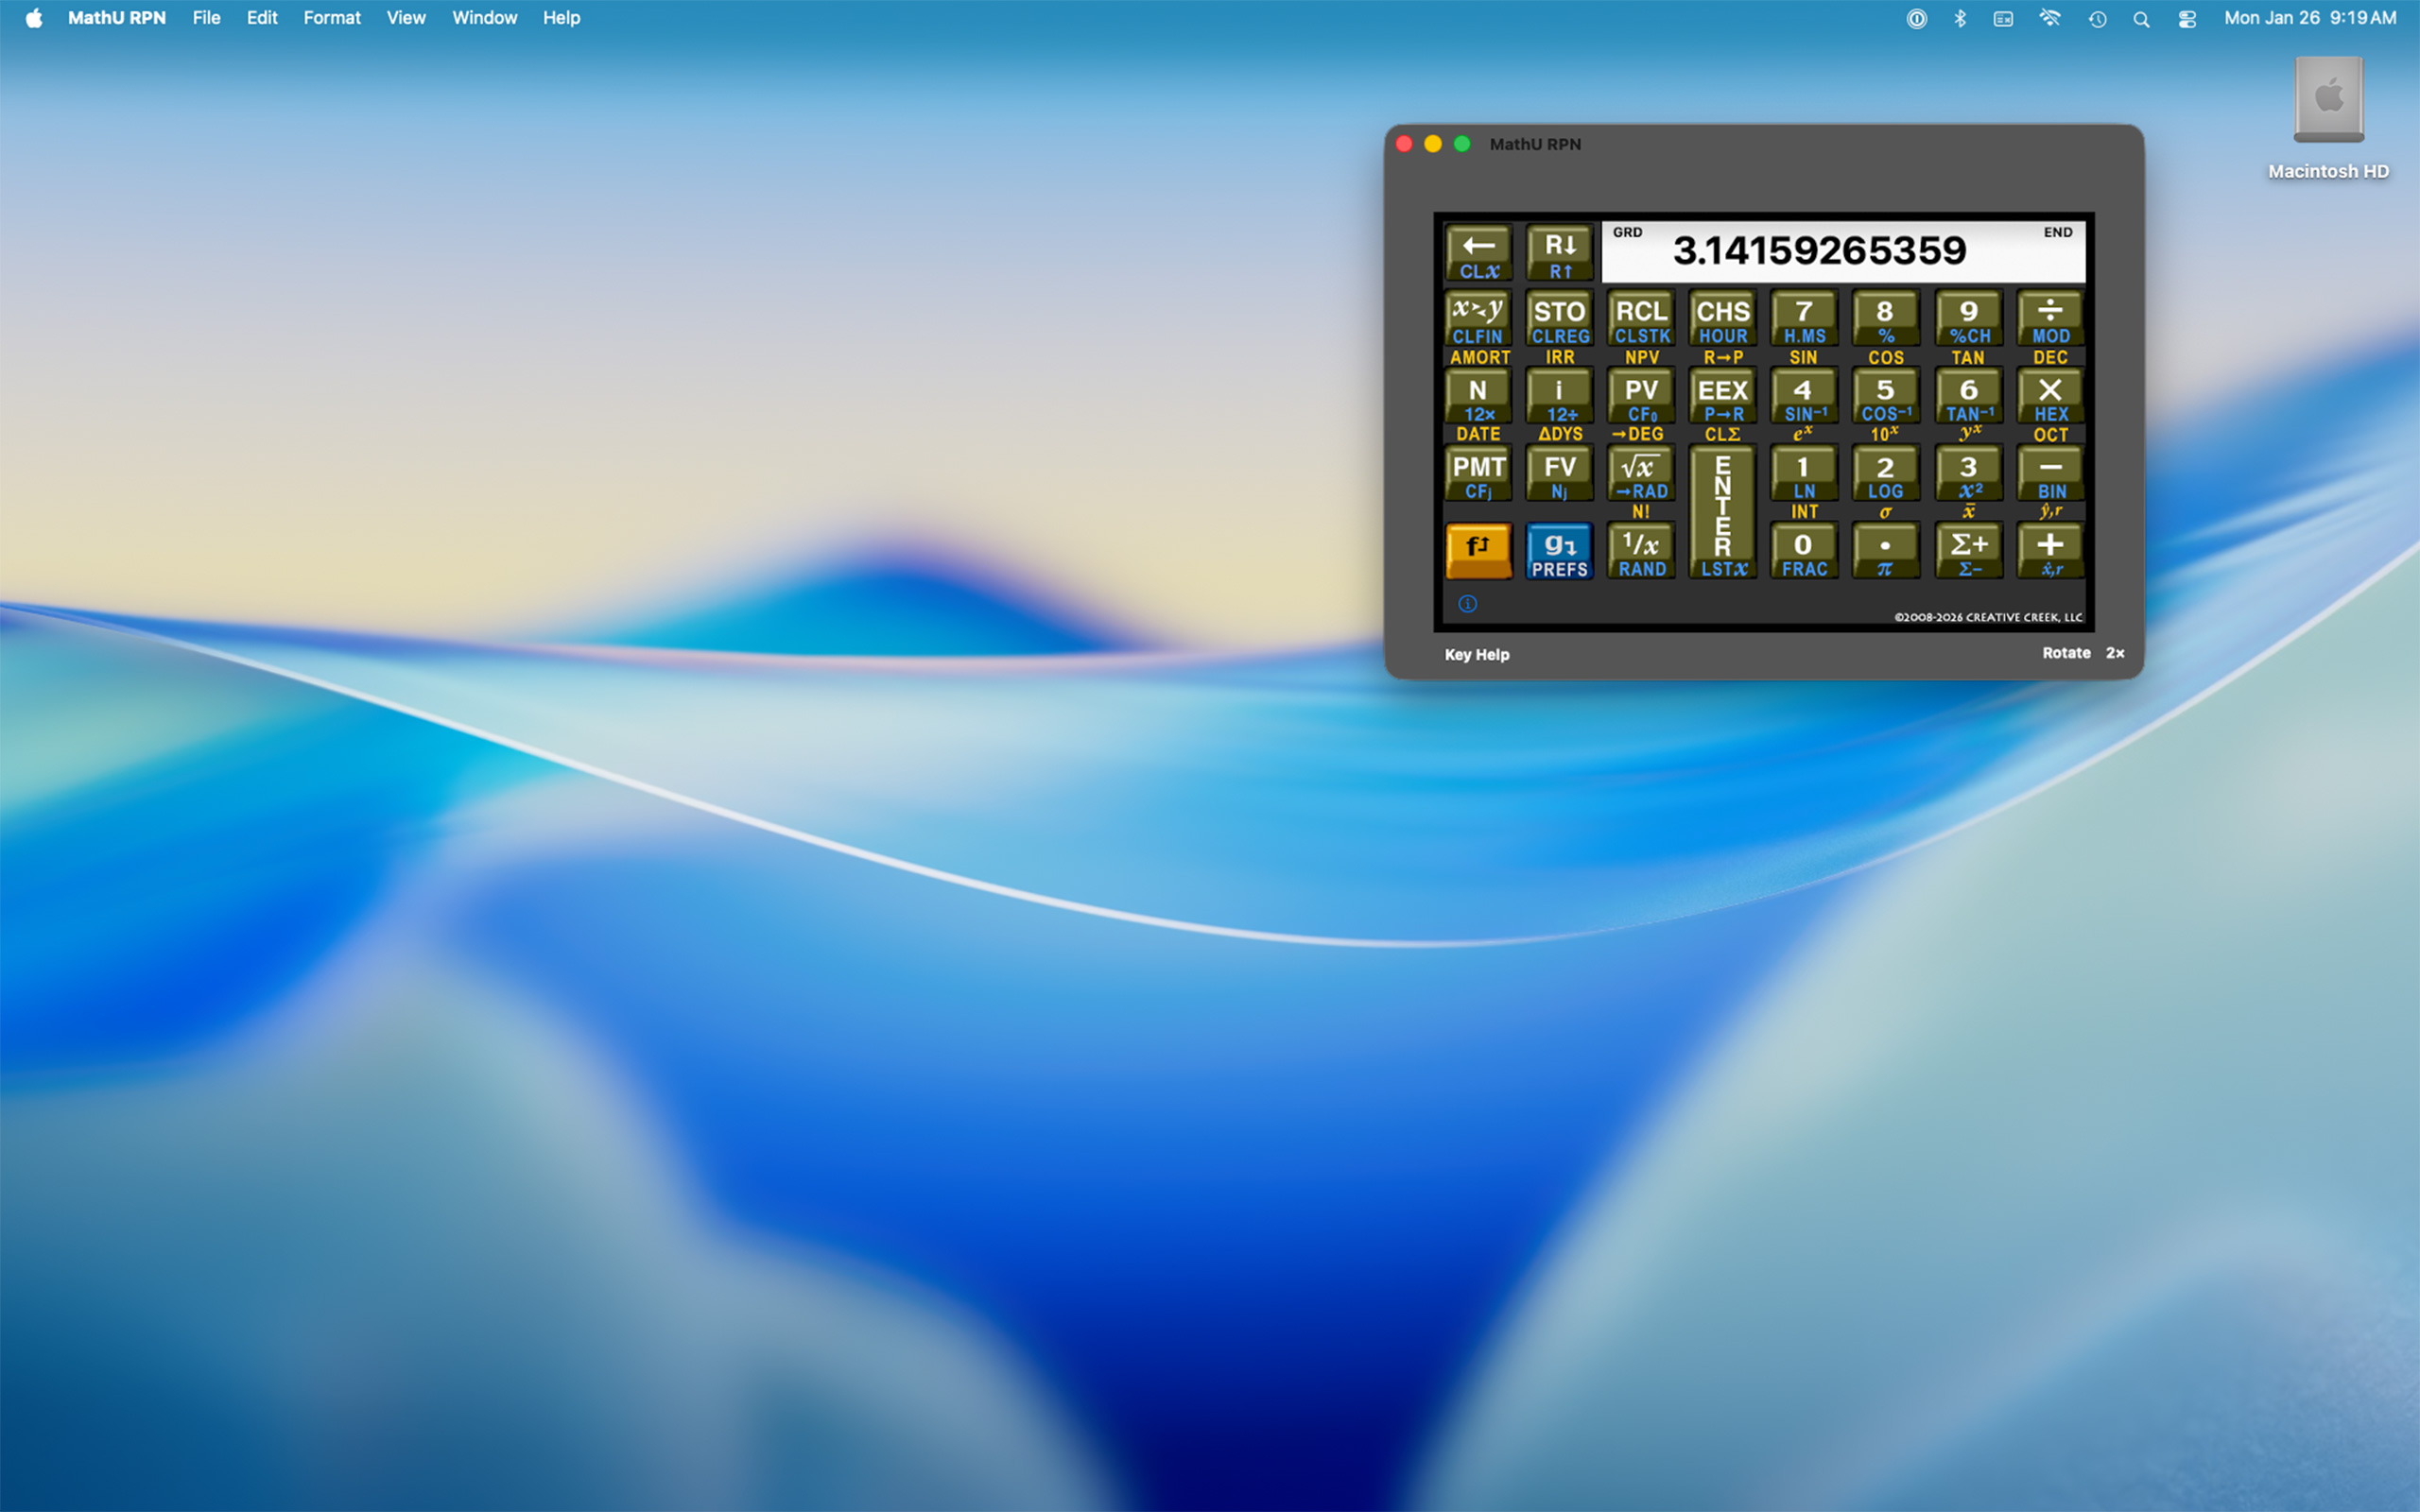
Task: Click the keyboard input menu bar icon
Action: coord(2003,19)
